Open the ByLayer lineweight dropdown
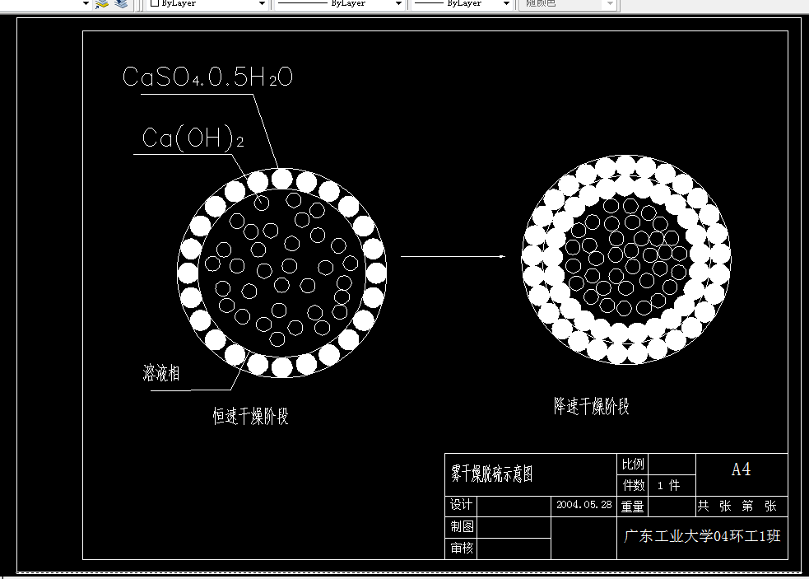 506,3
